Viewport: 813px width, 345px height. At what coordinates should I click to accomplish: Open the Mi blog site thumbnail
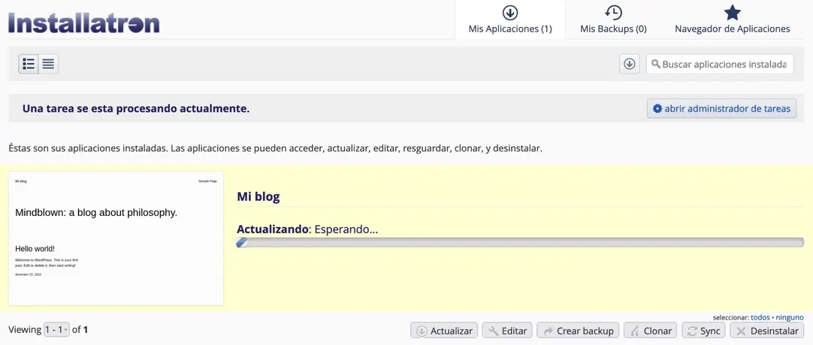tap(116, 238)
